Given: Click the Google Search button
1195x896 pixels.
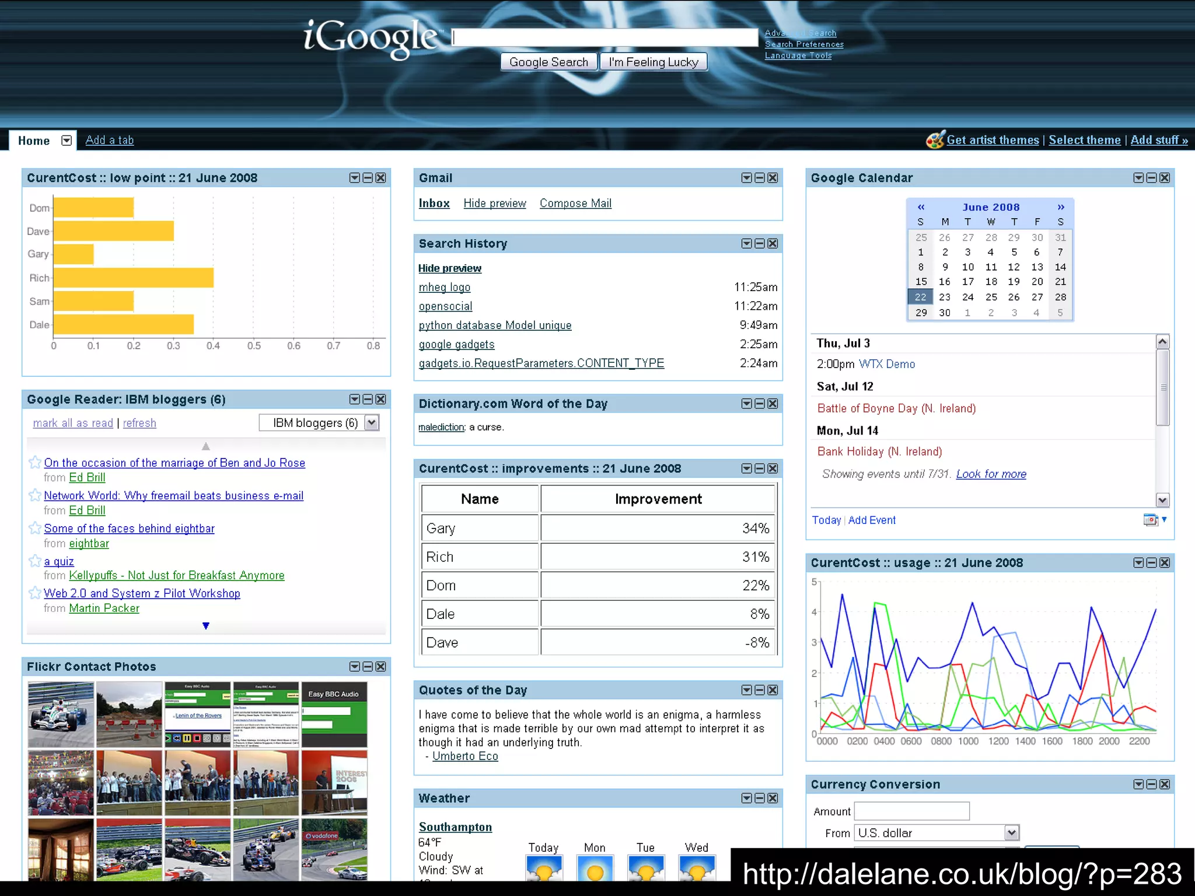Looking at the screenshot, I should [x=548, y=62].
